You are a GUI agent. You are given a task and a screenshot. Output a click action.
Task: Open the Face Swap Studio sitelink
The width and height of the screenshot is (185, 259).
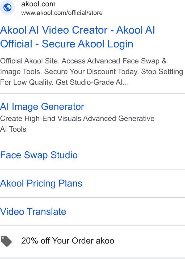[x=39, y=155]
